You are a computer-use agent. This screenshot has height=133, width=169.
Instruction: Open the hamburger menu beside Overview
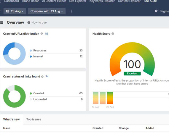click(x=1, y=22)
